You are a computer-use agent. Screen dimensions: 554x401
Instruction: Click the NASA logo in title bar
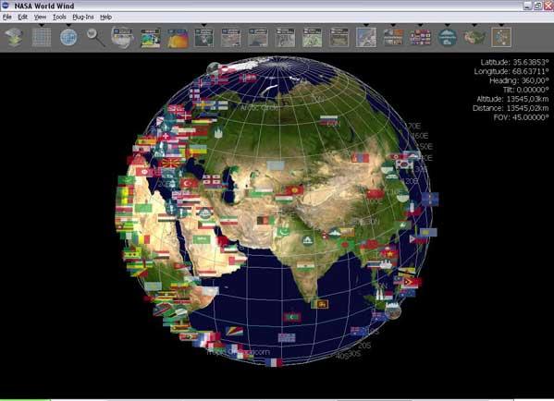click(x=6, y=6)
